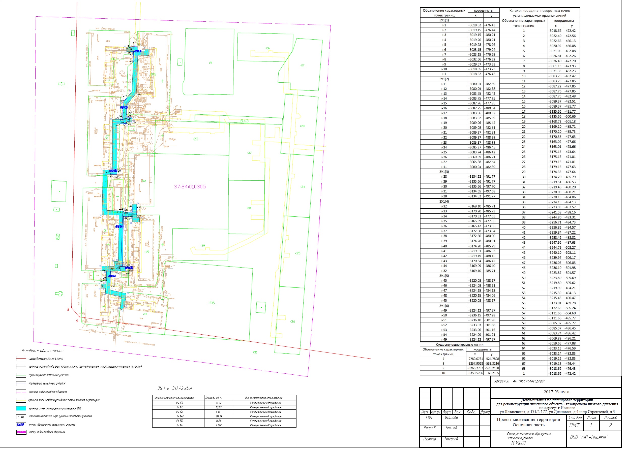Image resolution: width=627 pixels, height=451 pixels.
Task: Click the parcel label ':26' on the map
Action: pos(267,48)
